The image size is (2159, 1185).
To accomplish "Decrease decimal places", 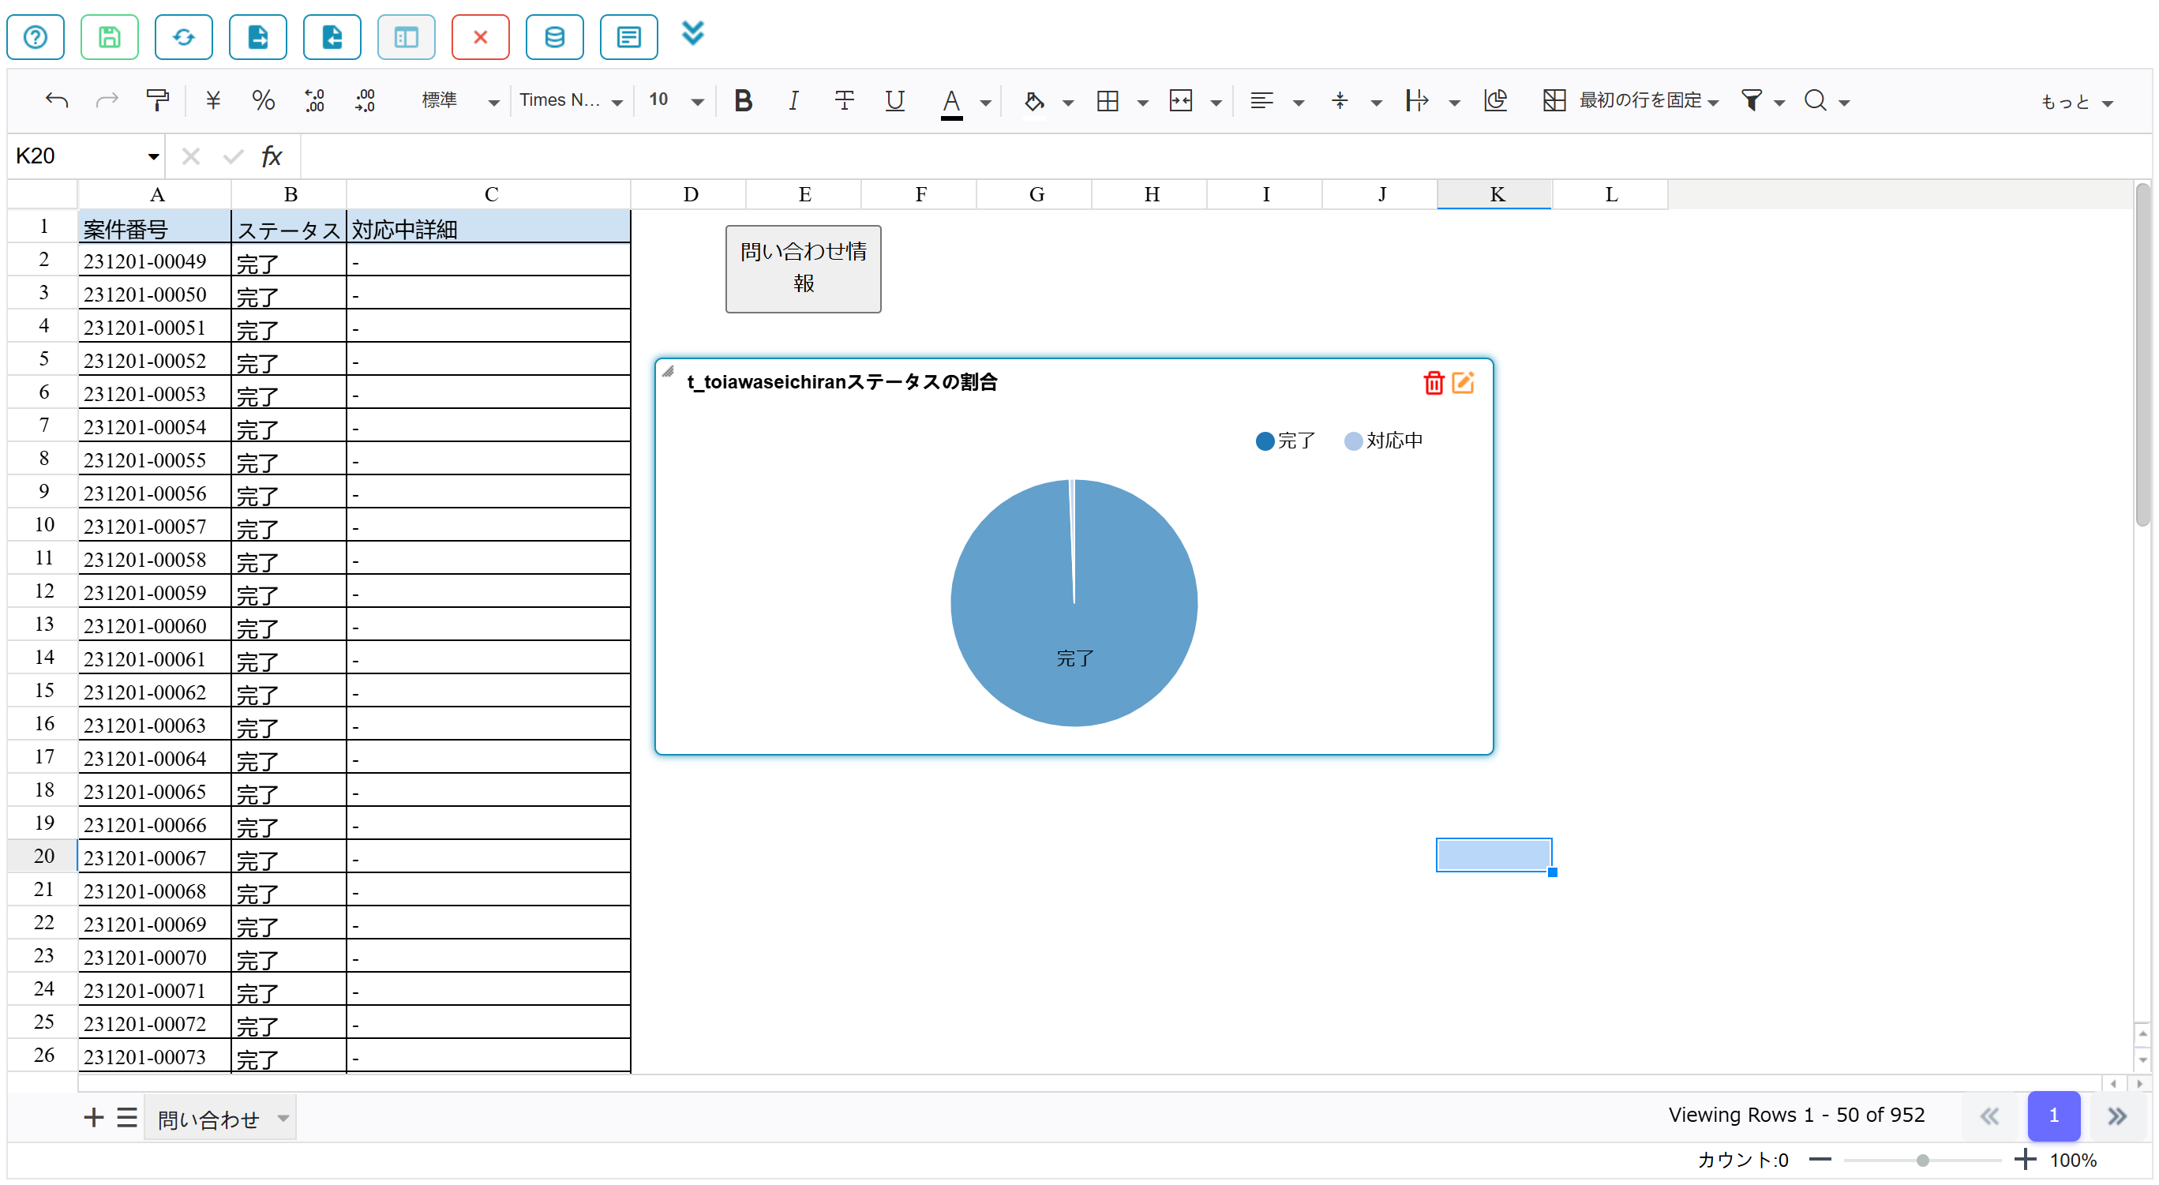I will coord(314,100).
